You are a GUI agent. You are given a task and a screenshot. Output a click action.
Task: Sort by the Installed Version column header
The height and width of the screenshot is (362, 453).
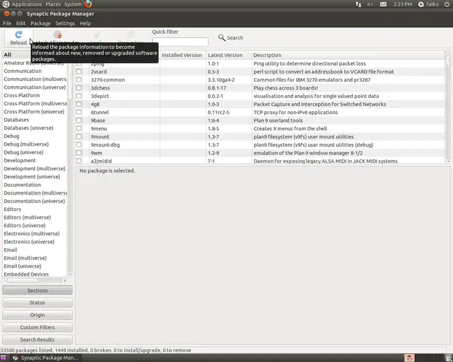coord(182,55)
